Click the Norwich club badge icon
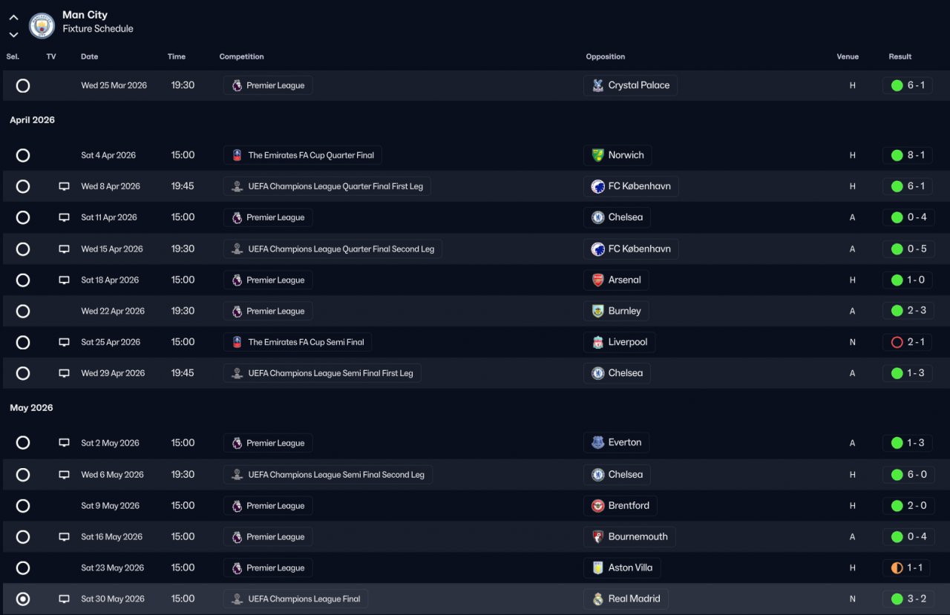 (x=597, y=156)
